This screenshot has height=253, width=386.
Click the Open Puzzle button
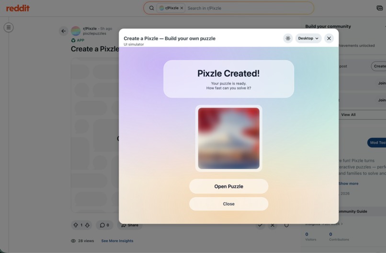228,187
